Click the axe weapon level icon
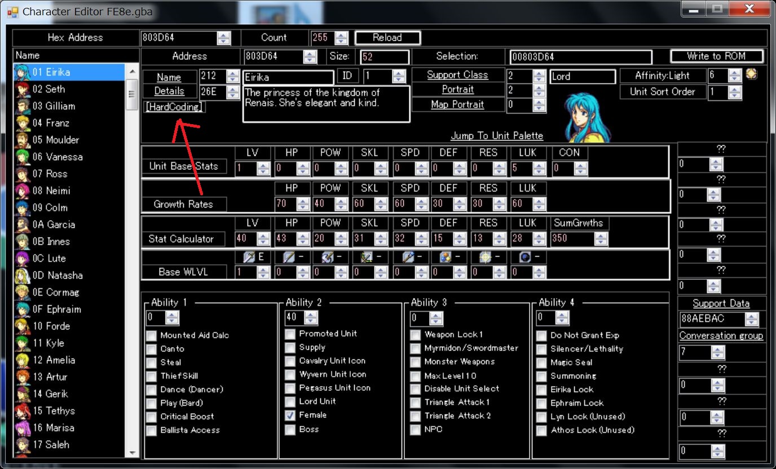The width and height of the screenshot is (776, 469). pyautogui.click(x=328, y=257)
